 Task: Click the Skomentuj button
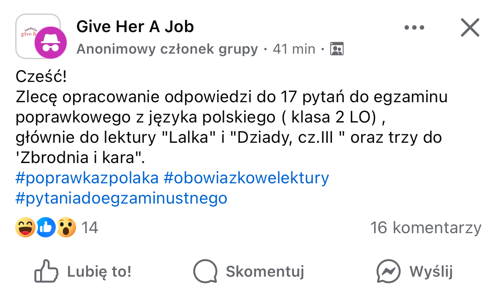click(249, 272)
